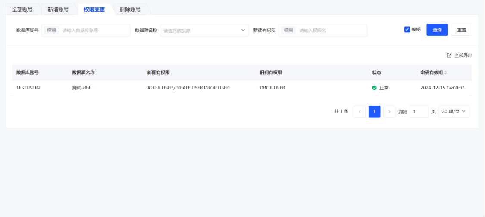Click the 模糊 tag in 新拥有权限 field
The image size is (485, 217).
point(288,30)
